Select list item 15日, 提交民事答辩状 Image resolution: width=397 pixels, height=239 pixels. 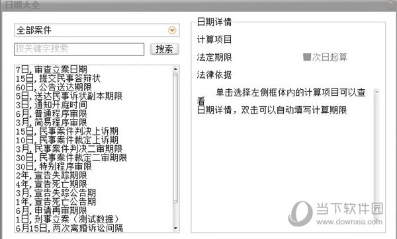tap(58, 79)
